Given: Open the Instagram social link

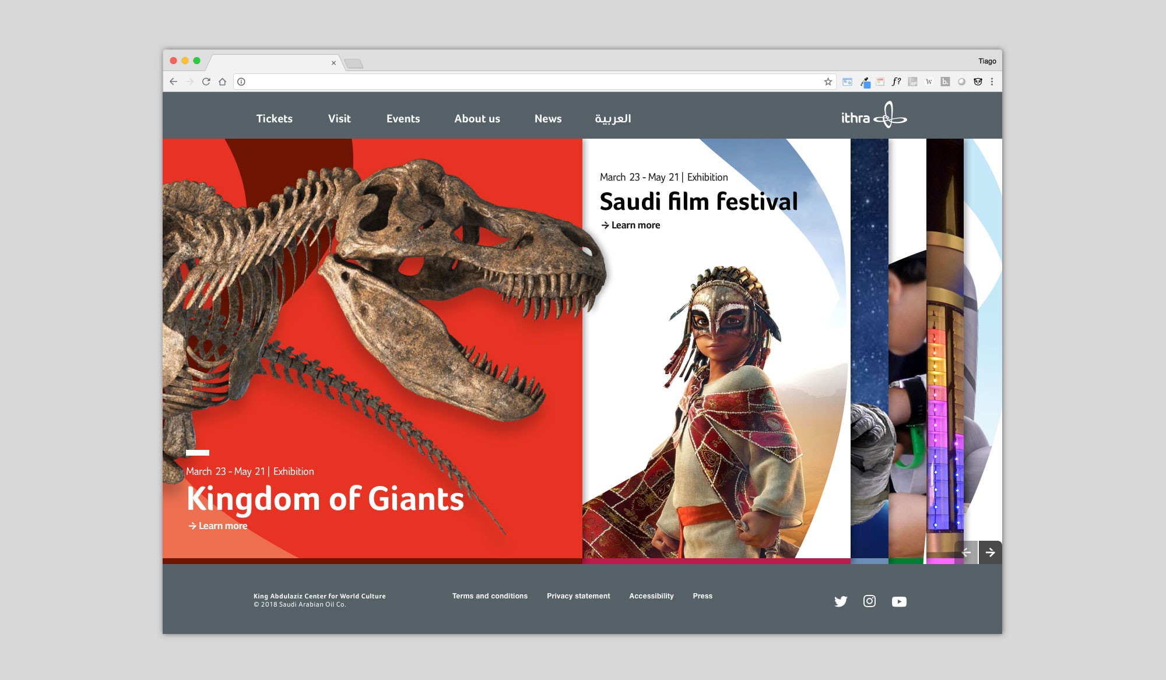Looking at the screenshot, I should pyautogui.click(x=869, y=601).
